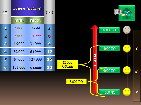Select the red 8 000 cell

click(19, 36)
